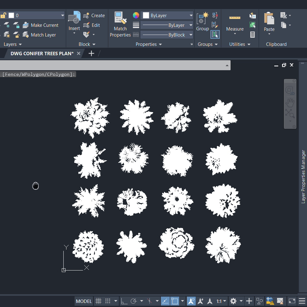Screen dimensions: 307x307
Task: Click the MODEL space tab button
Action: coord(84,301)
